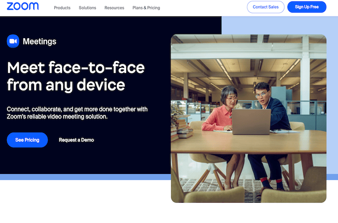338x223 pixels.
Task: Click the 'Meet face-to-face from any device' headline
Action: point(76,76)
